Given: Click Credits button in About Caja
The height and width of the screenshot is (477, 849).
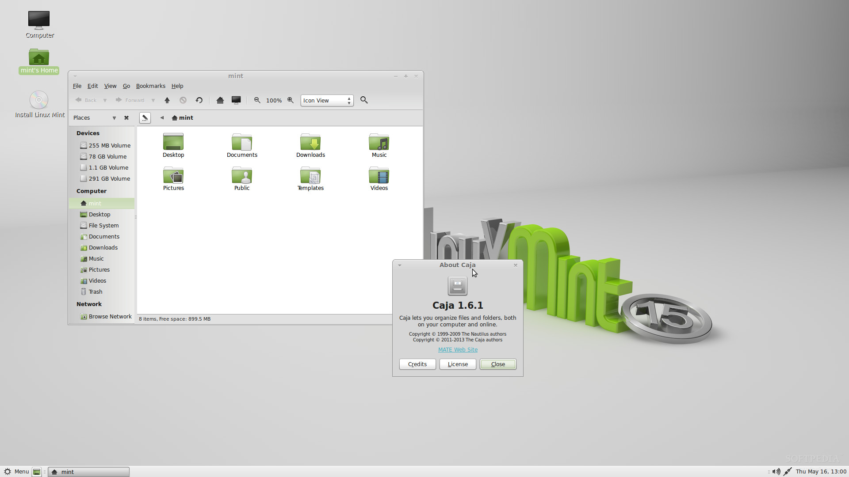Looking at the screenshot, I should click(417, 364).
